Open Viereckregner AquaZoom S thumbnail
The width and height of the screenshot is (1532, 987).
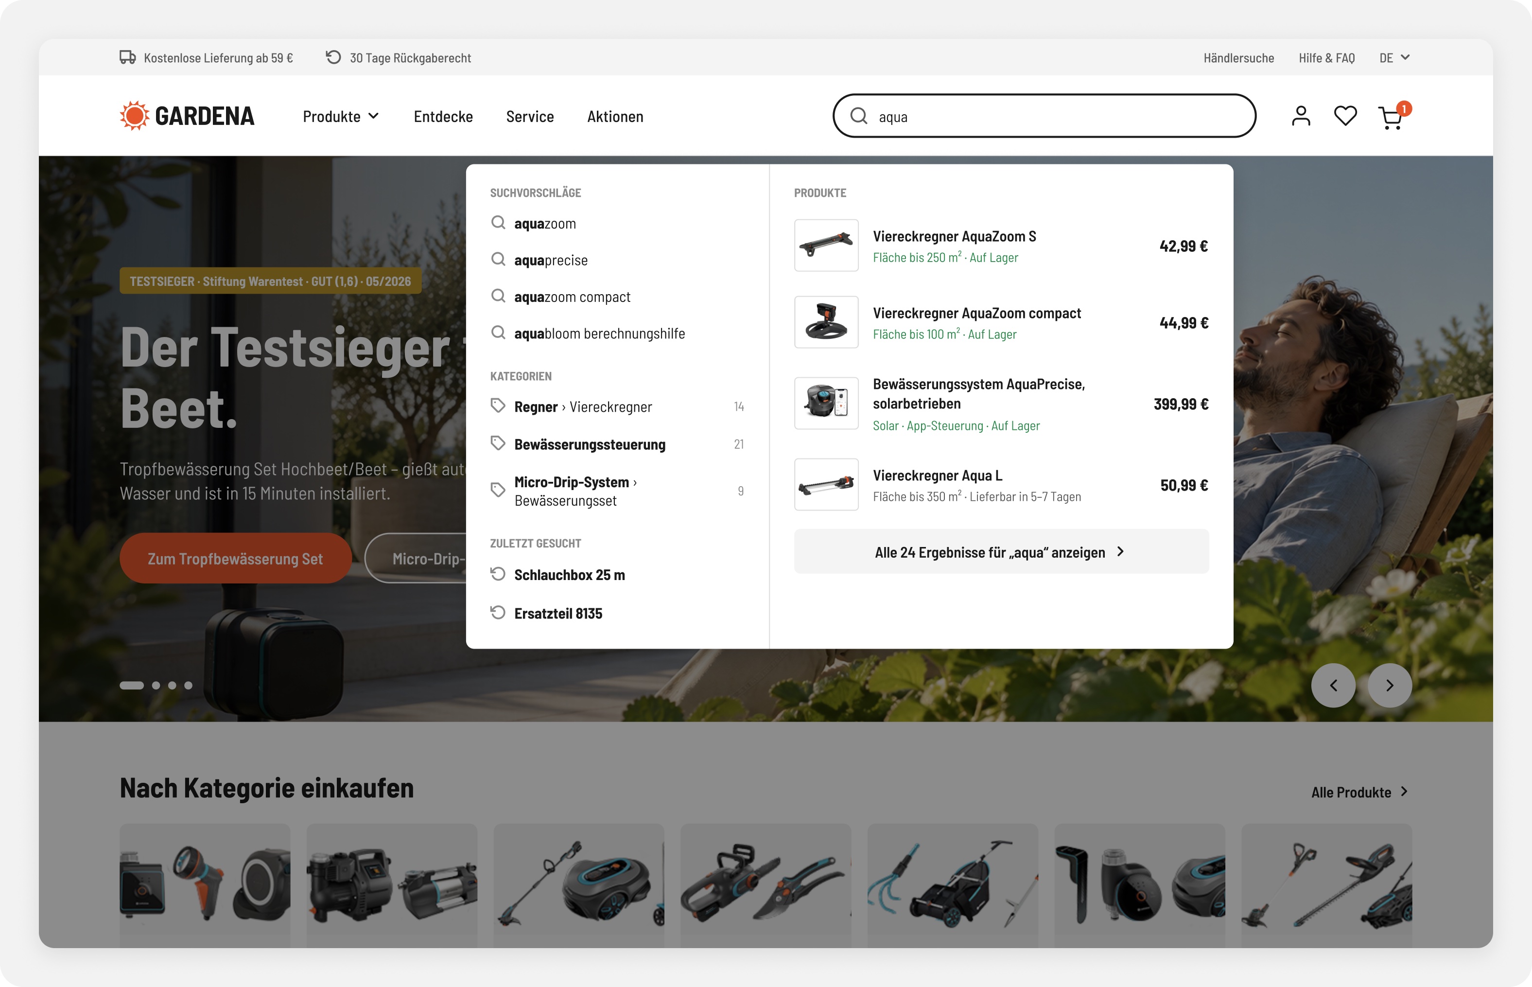click(826, 246)
